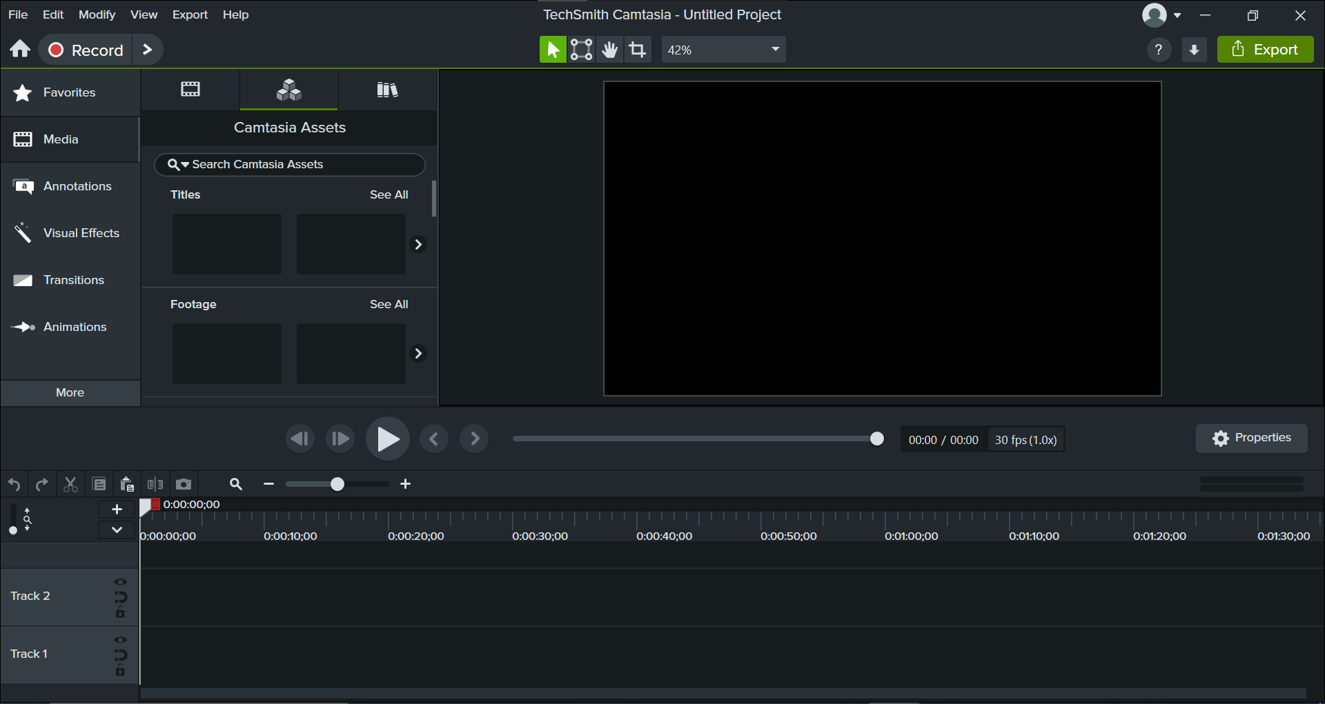Click the track height slider handle
1325x704 pixels.
[x=13, y=530]
